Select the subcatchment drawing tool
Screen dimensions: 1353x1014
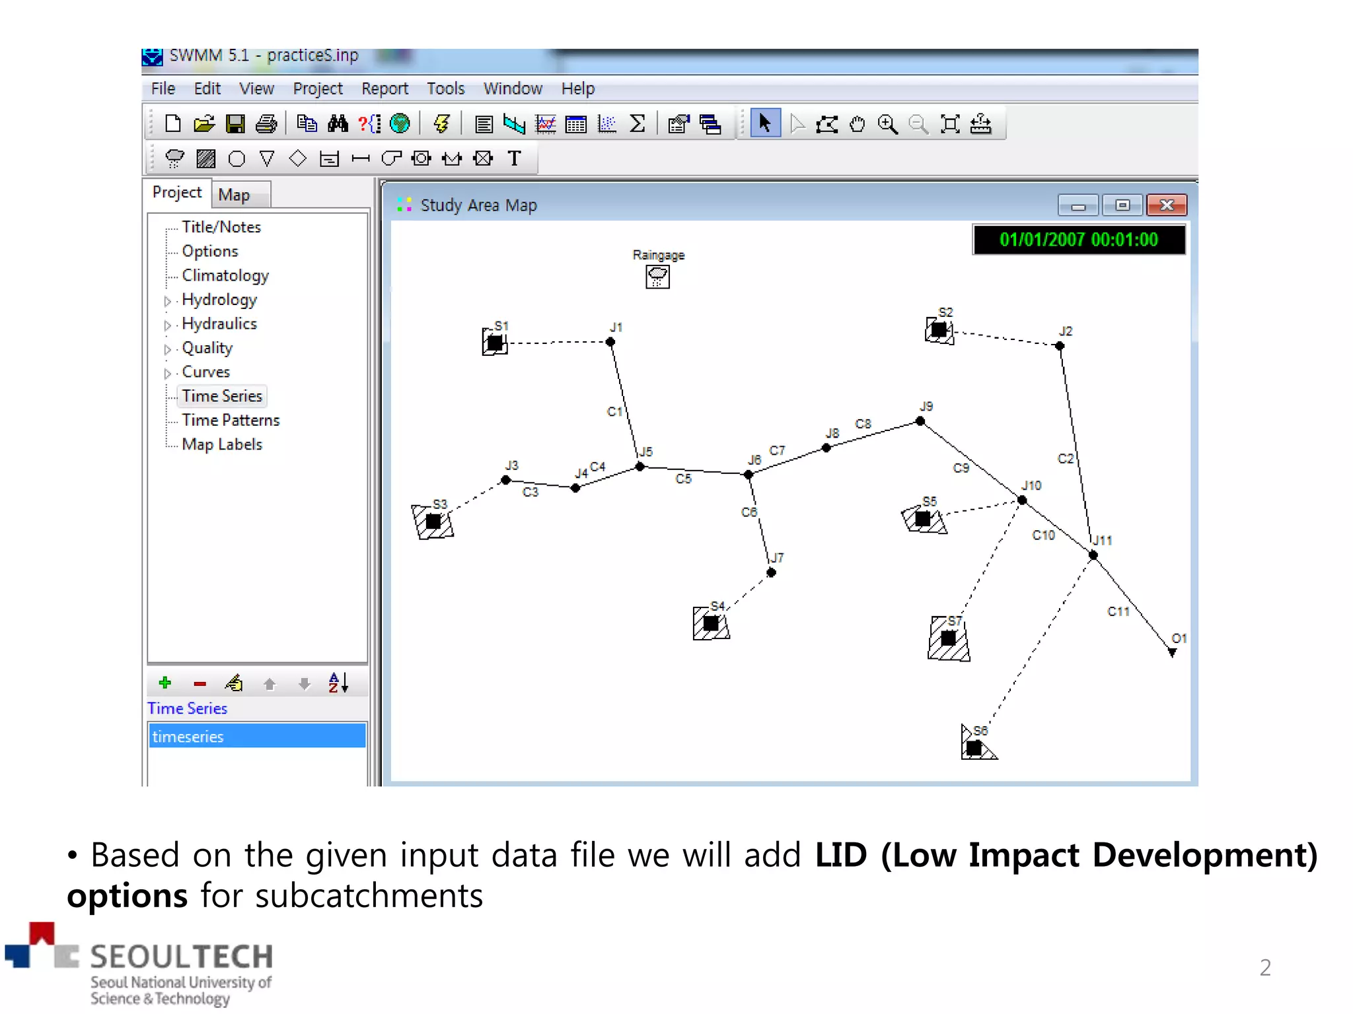205,158
